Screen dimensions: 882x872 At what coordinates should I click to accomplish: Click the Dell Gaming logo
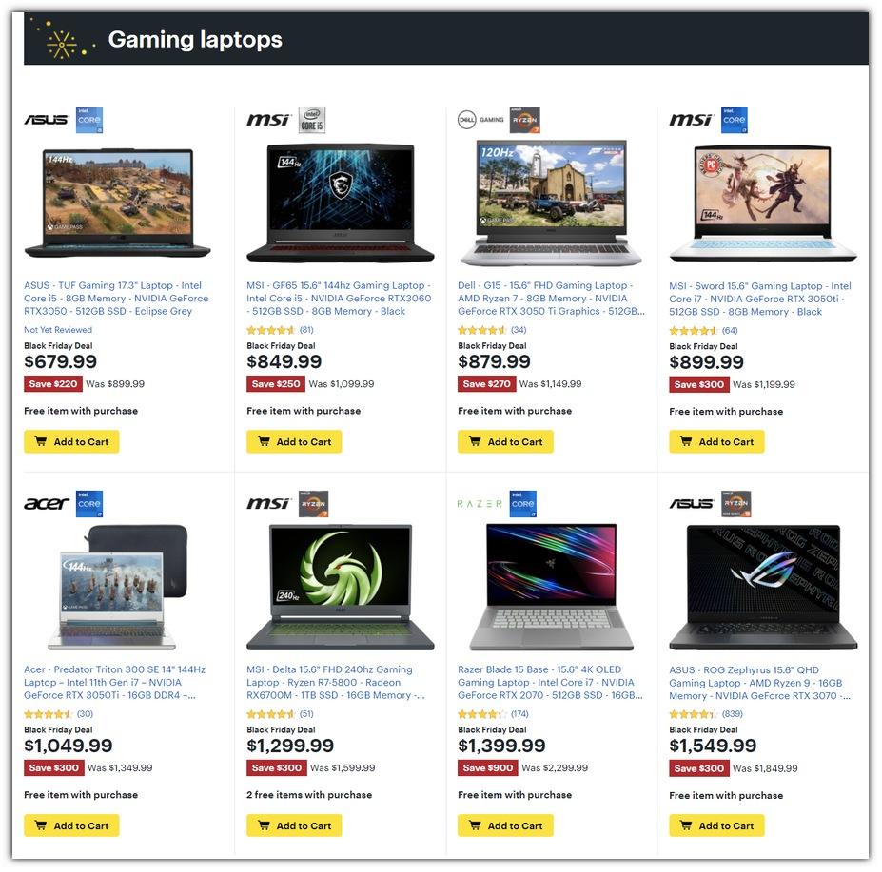click(480, 120)
